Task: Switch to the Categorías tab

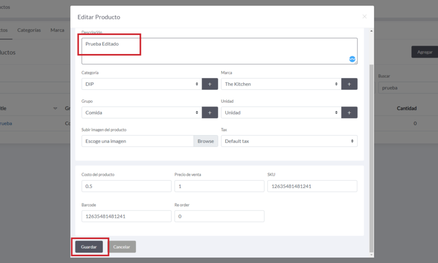Action: coord(29,30)
